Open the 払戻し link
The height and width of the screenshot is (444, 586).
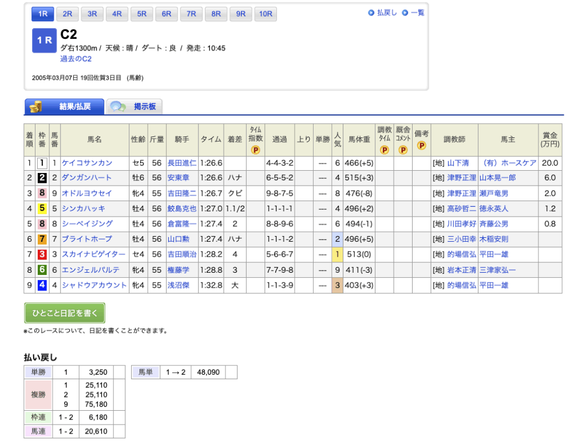[x=387, y=13]
